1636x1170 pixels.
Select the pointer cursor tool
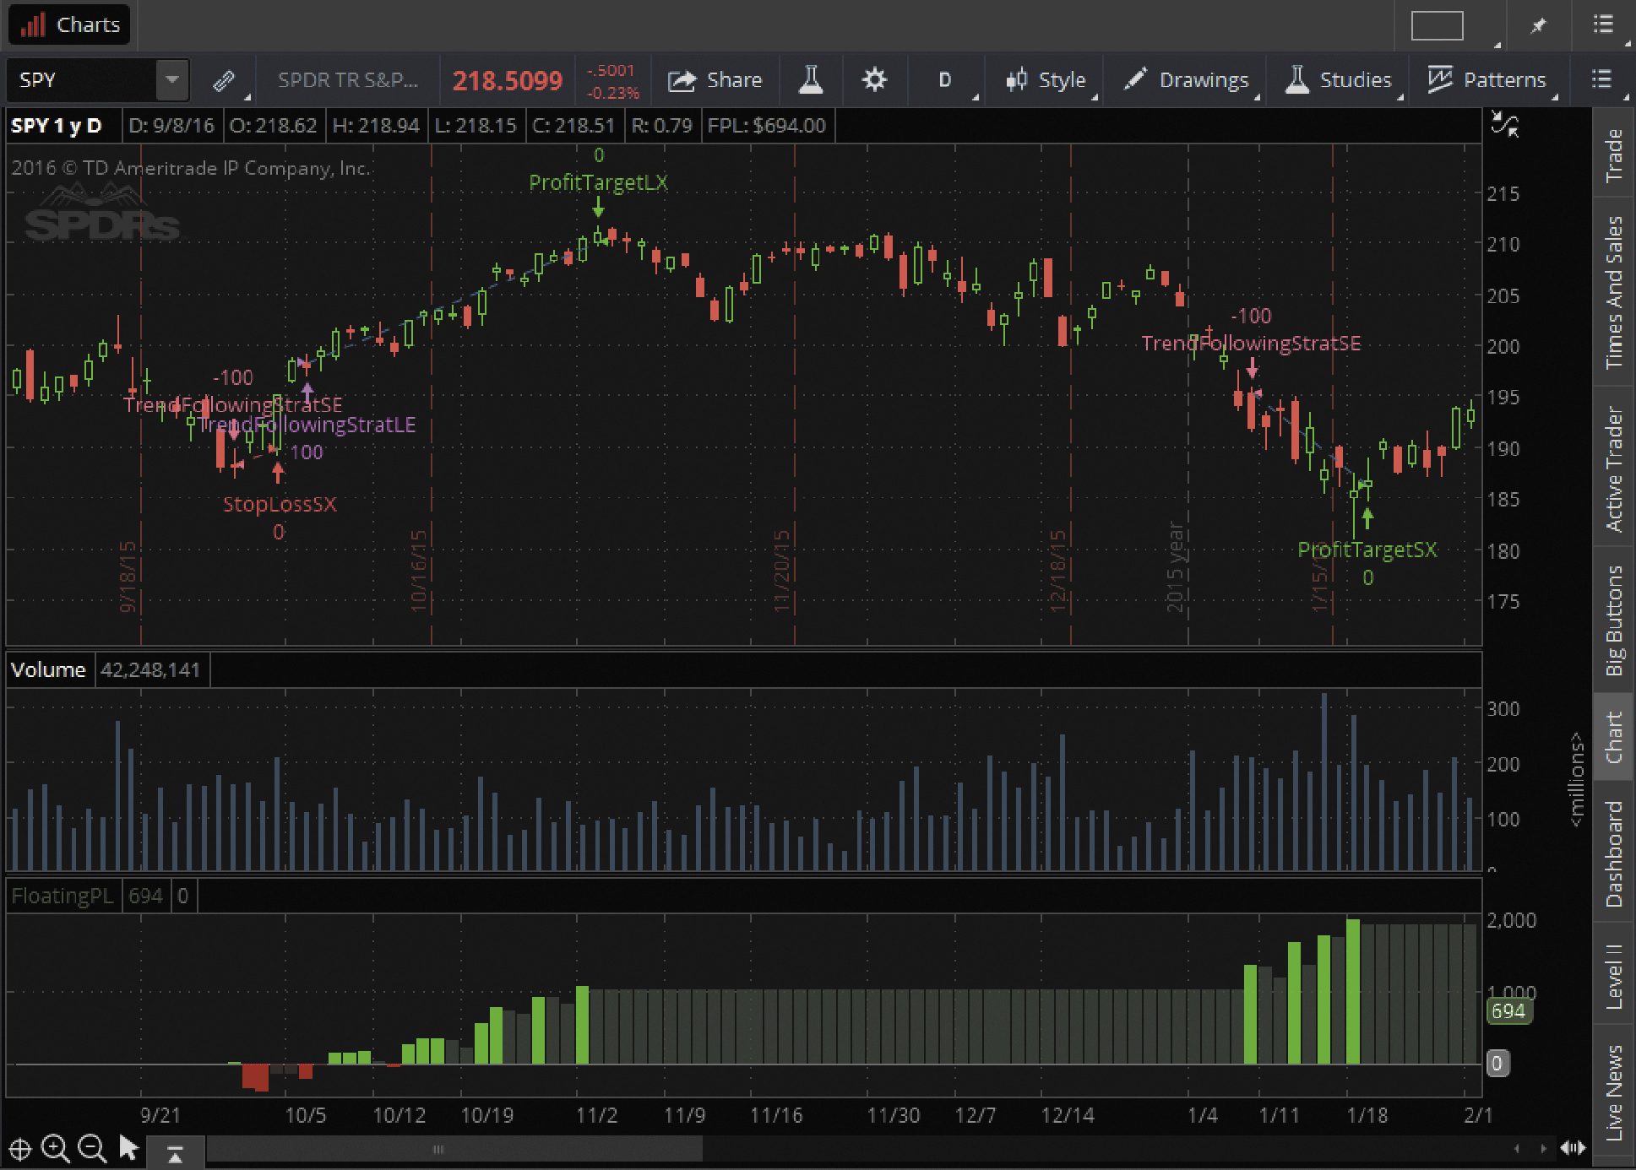[128, 1148]
